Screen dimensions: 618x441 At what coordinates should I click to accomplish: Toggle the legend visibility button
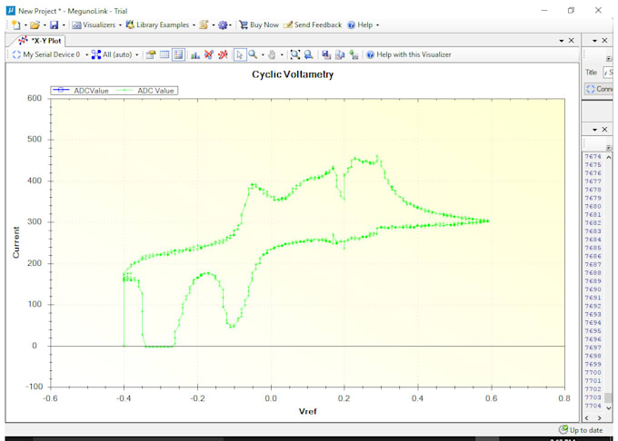(178, 55)
